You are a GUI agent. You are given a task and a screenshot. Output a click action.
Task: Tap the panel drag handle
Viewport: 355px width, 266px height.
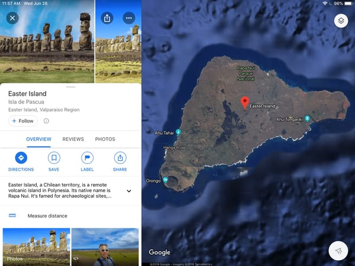[71, 87]
